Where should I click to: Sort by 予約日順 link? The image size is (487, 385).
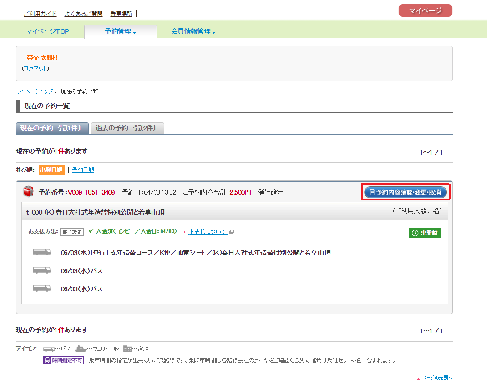(x=83, y=170)
